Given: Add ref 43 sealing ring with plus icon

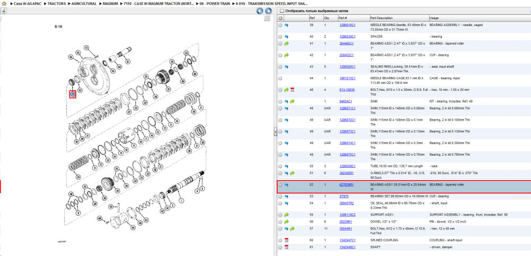Looking at the screenshot, I should 280,67.
